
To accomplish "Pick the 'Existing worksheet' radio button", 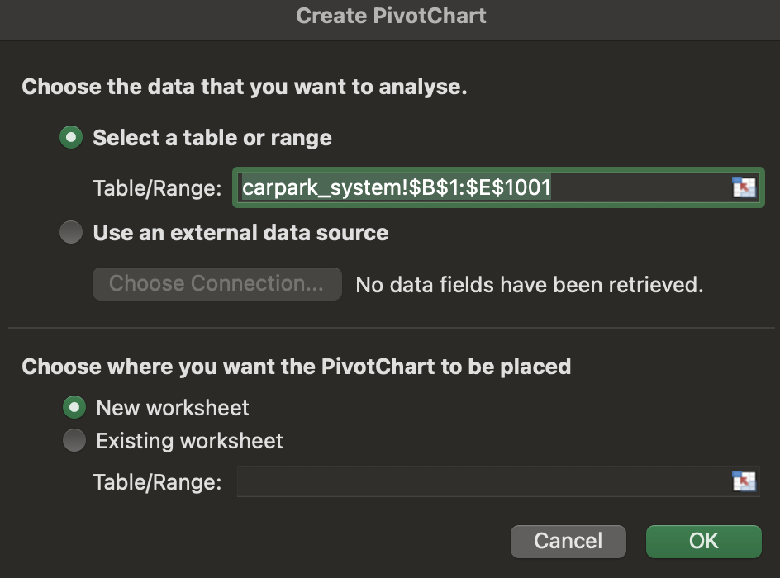I will 74,441.
